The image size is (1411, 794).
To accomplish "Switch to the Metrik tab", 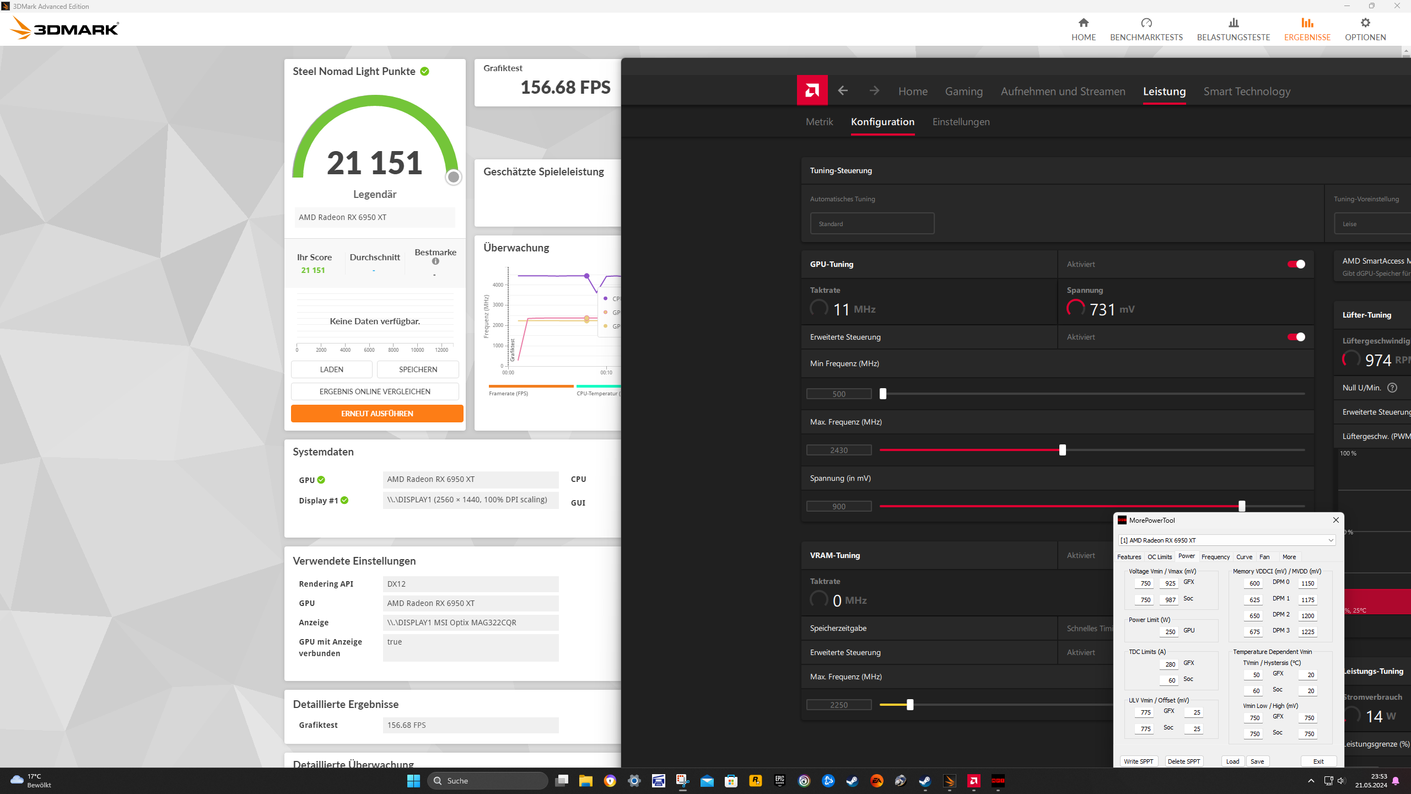I will (819, 122).
